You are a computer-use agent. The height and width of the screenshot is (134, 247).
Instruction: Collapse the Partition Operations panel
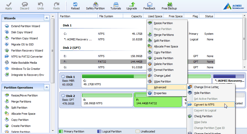pos(47,87)
